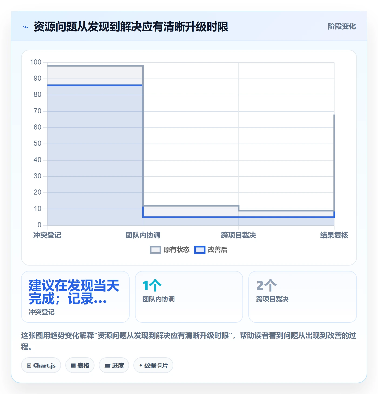
Task: Click the 1个 value text
Action: point(152,286)
